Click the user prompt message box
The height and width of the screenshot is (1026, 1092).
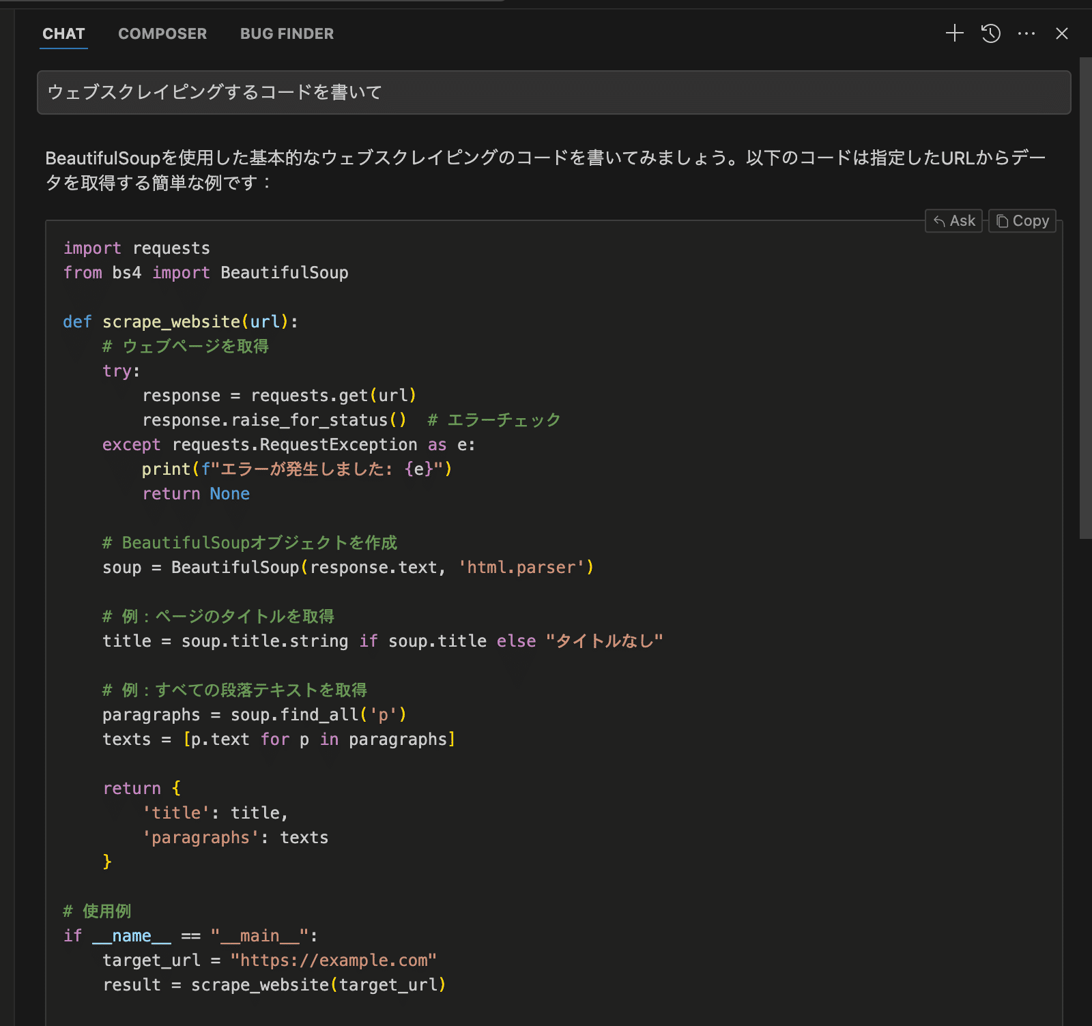(x=553, y=92)
